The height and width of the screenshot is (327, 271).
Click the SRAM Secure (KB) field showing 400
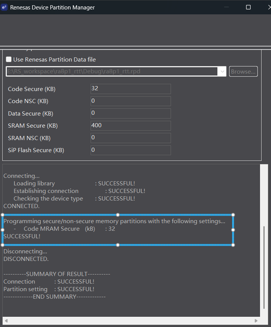[131, 125]
